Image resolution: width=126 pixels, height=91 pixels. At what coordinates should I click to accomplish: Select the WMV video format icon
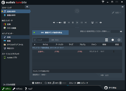63,83
